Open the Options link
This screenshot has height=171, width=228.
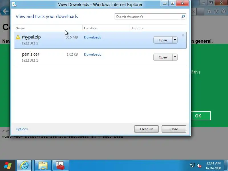(x=22, y=129)
